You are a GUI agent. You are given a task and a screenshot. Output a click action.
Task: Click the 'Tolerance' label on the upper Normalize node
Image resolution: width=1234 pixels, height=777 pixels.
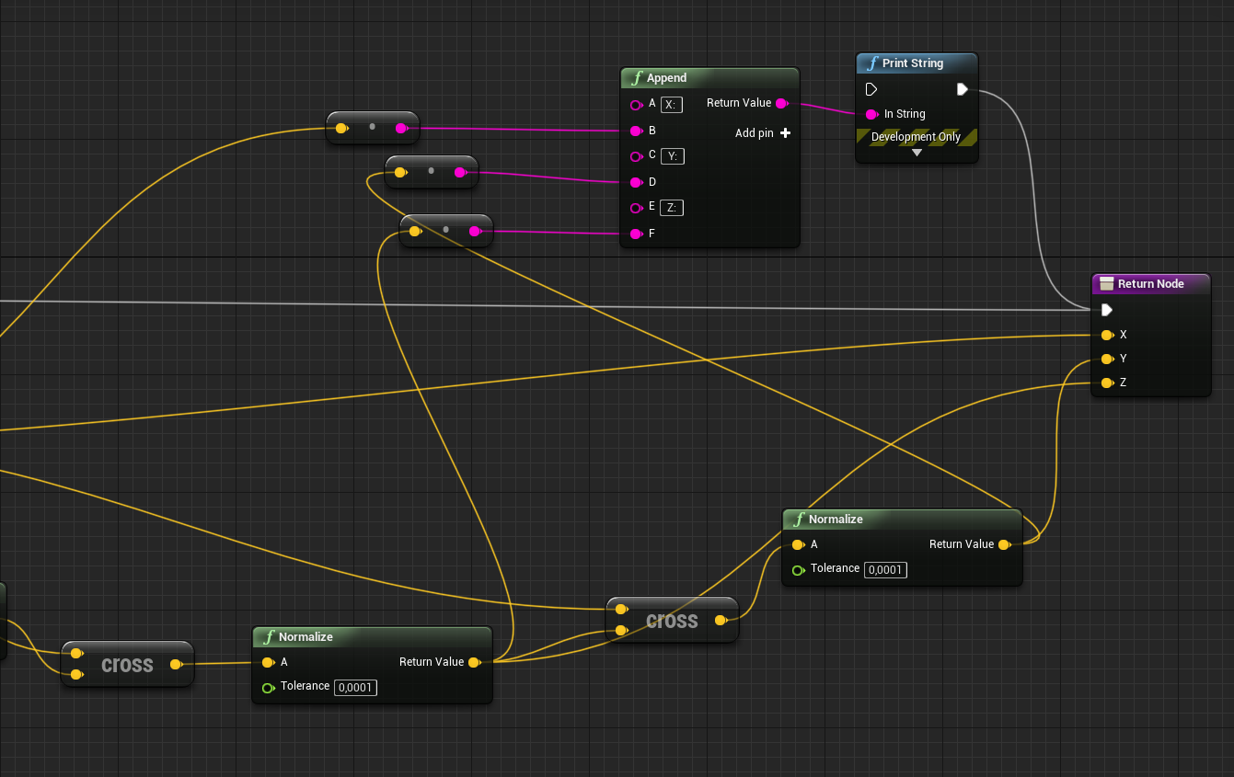[835, 569]
